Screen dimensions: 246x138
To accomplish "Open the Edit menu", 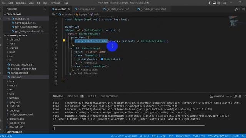I will click(x=11, y=3).
